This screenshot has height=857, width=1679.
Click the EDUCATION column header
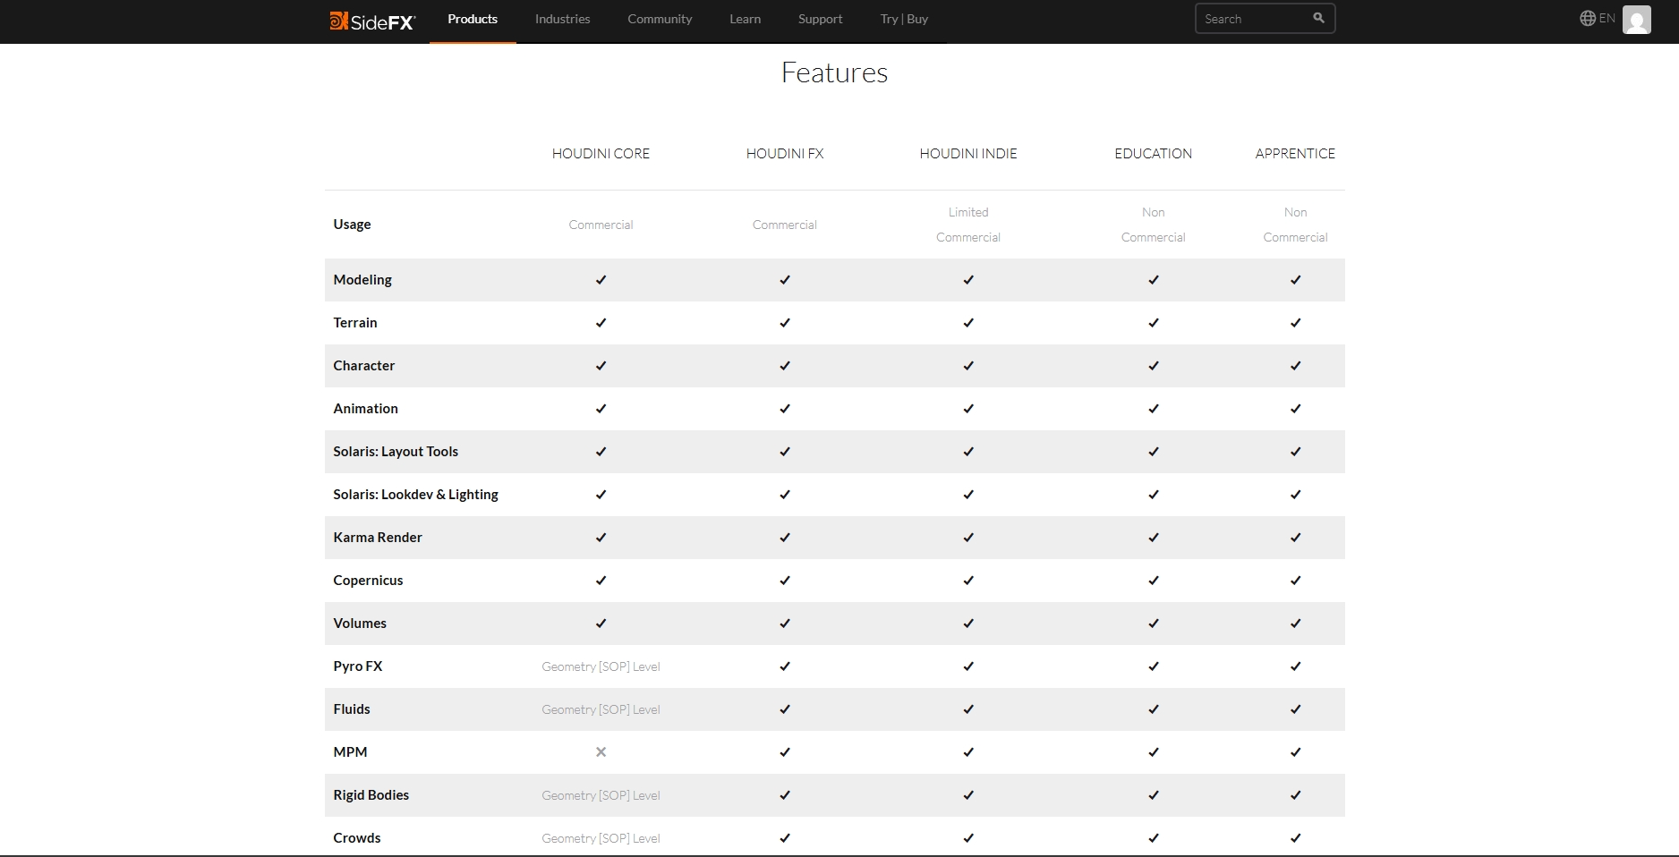(1154, 154)
